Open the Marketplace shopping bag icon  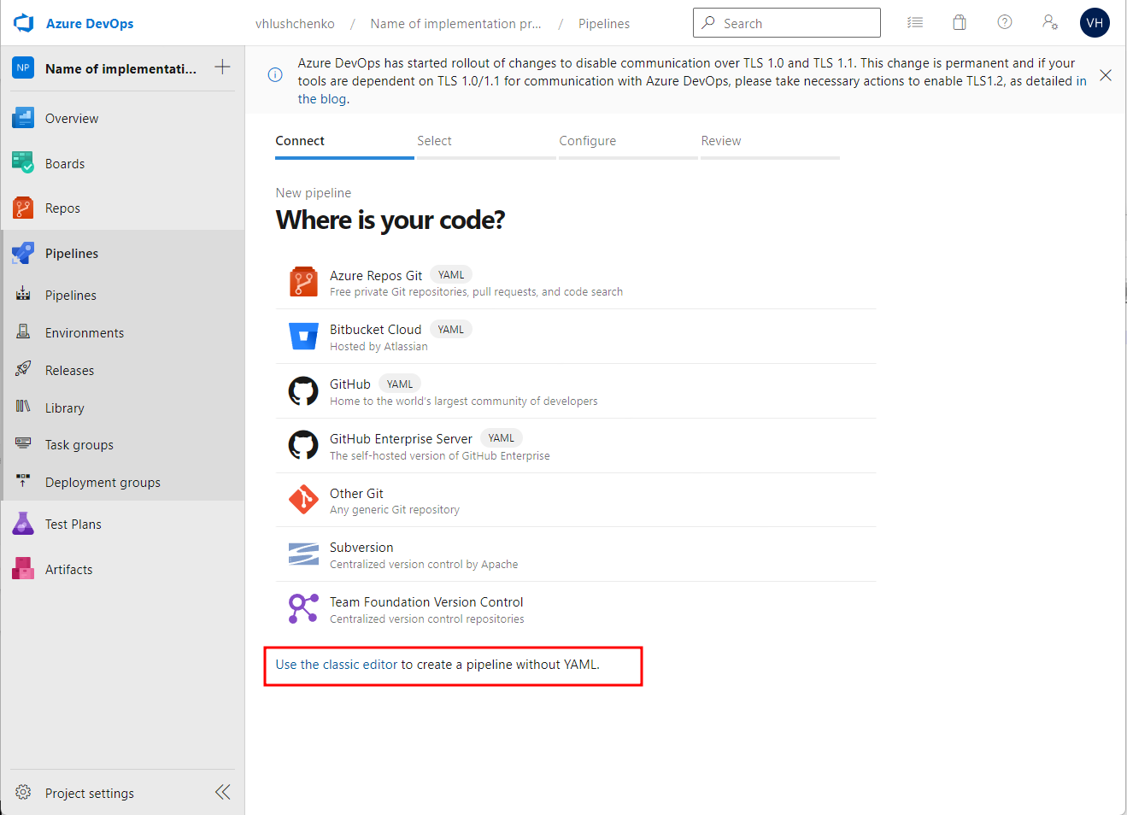pyautogui.click(x=960, y=23)
